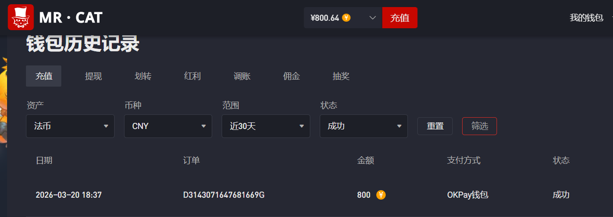The height and width of the screenshot is (217, 613).
Task: Expand the balance dropdown chevron in header
Action: pos(373,18)
